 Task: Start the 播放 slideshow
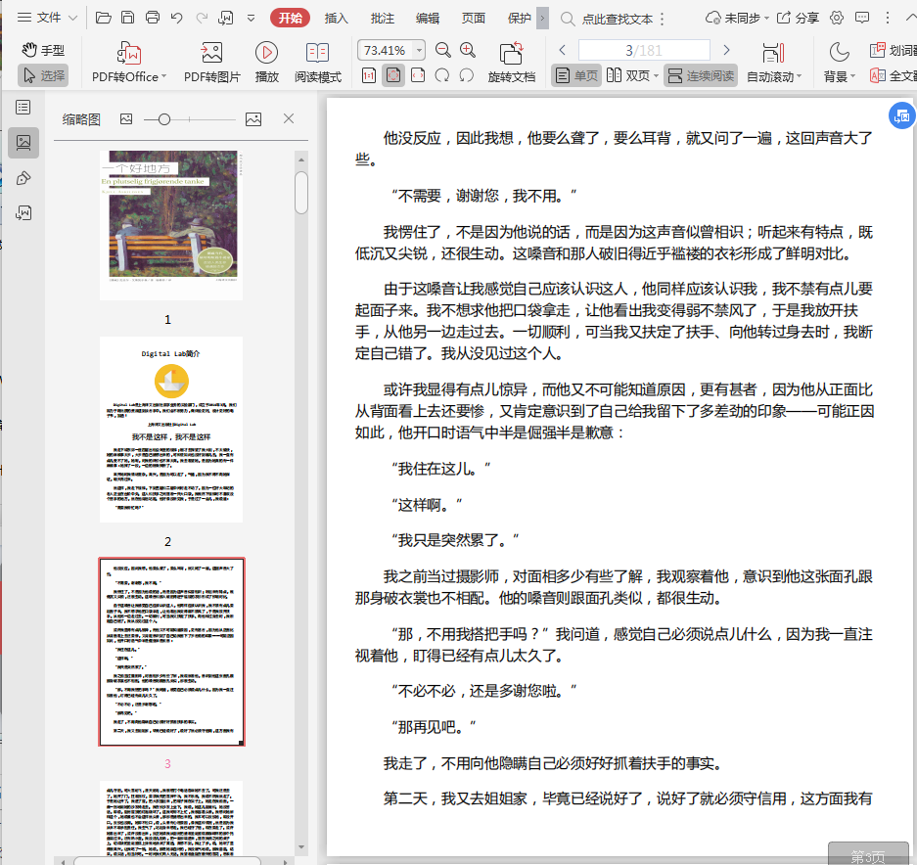pyautogui.click(x=266, y=54)
